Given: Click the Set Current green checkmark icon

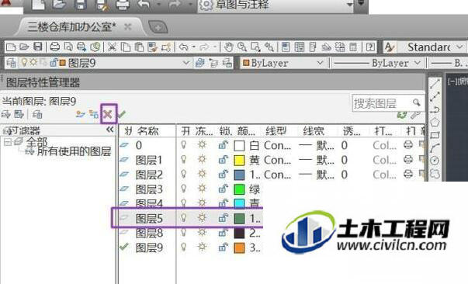Looking at the screenshot, I should (122, 114).
